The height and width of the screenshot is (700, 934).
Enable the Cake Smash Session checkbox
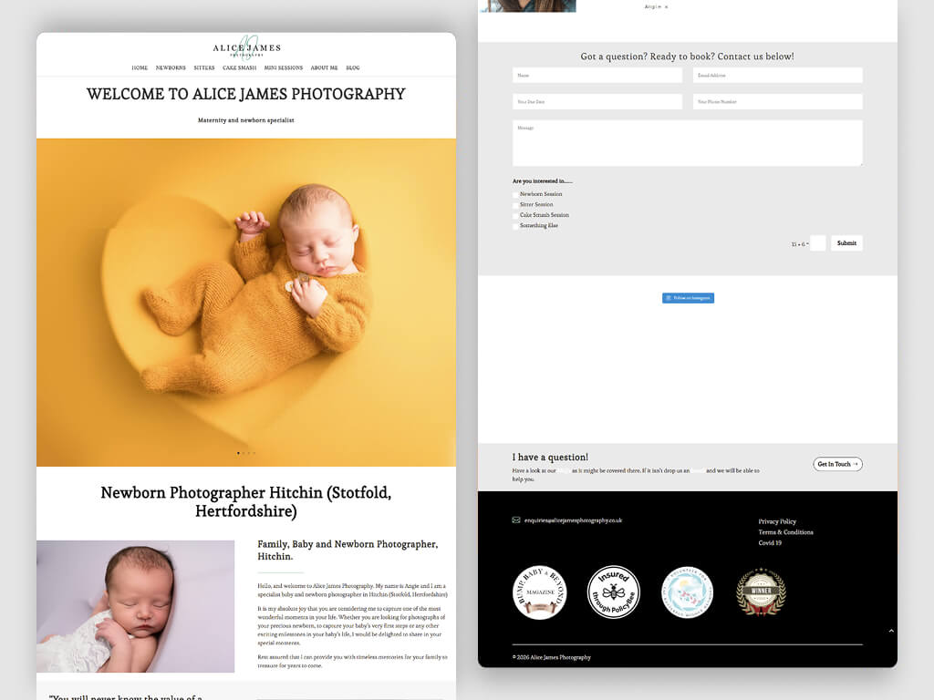(515, 215)
